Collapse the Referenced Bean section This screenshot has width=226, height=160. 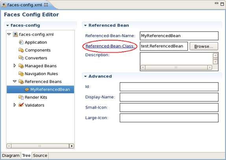[x=85, y=26]
